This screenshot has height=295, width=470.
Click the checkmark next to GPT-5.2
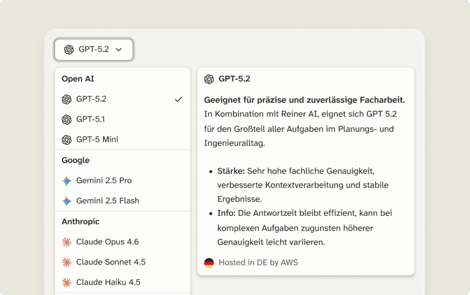[178, 99]
